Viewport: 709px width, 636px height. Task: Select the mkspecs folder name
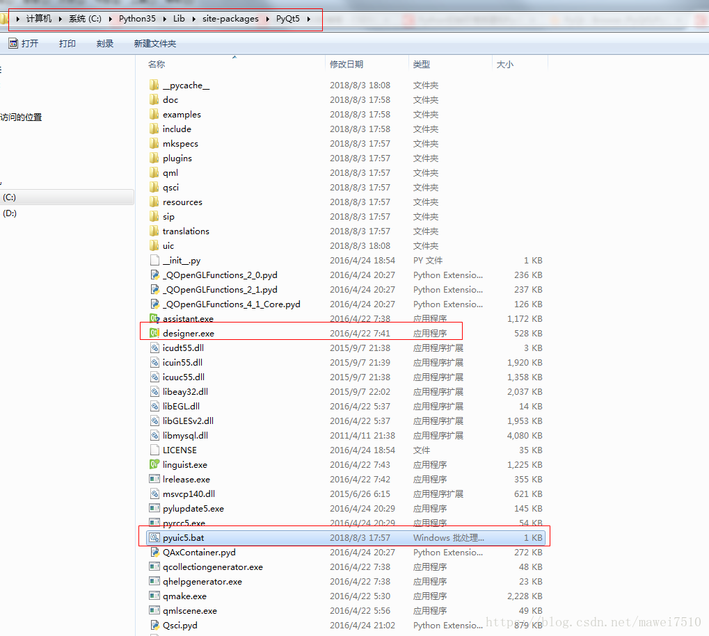[x=180, y=144]
